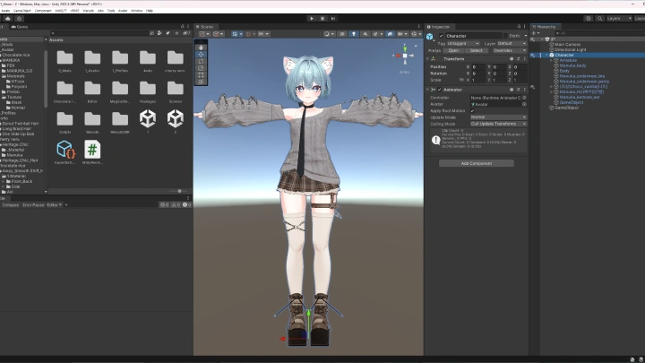Toggle 2D view mode in Scene toolbar
Viewport: 645px width, 363px height.
(342, 34)
